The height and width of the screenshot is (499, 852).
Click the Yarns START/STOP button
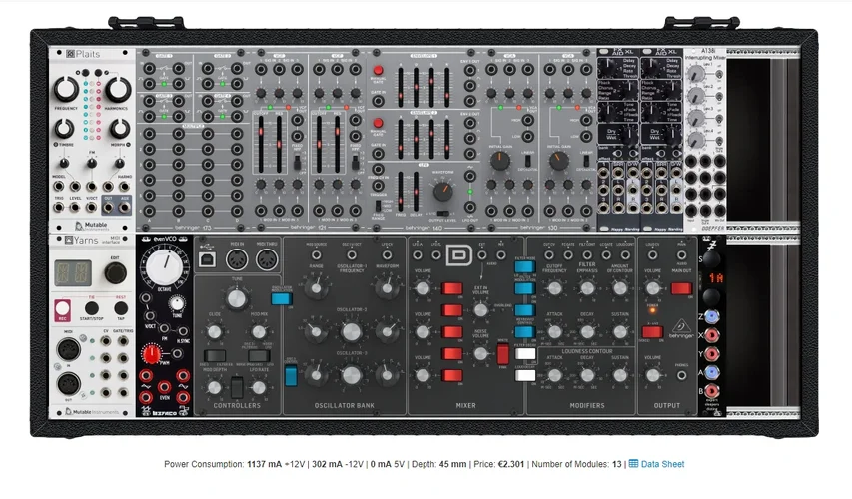(92, 308)
